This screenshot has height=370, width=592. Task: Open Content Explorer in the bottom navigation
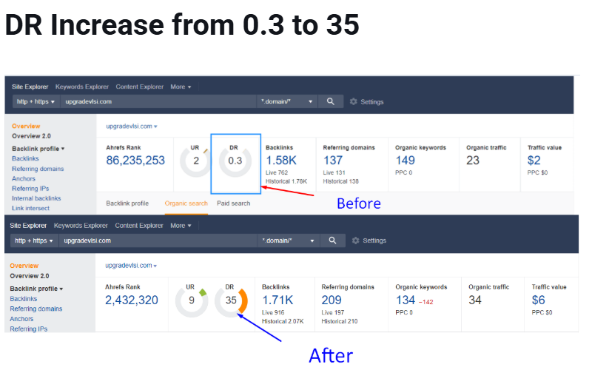[x=139, y=226]
